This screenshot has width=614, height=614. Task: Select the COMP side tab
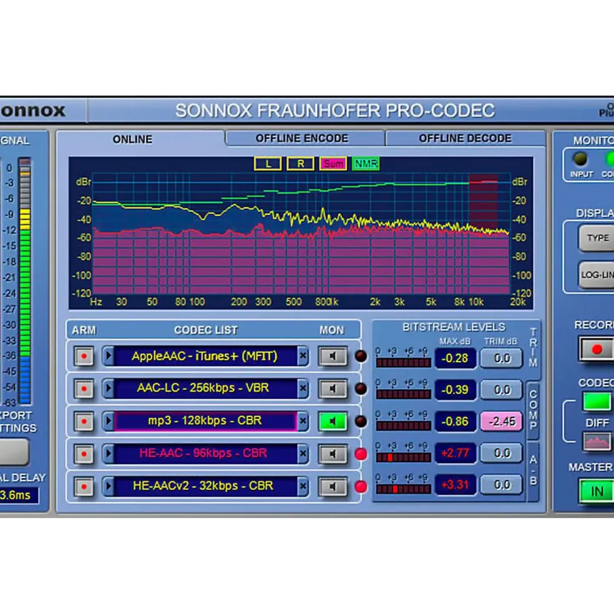click(x=534, y=410)
